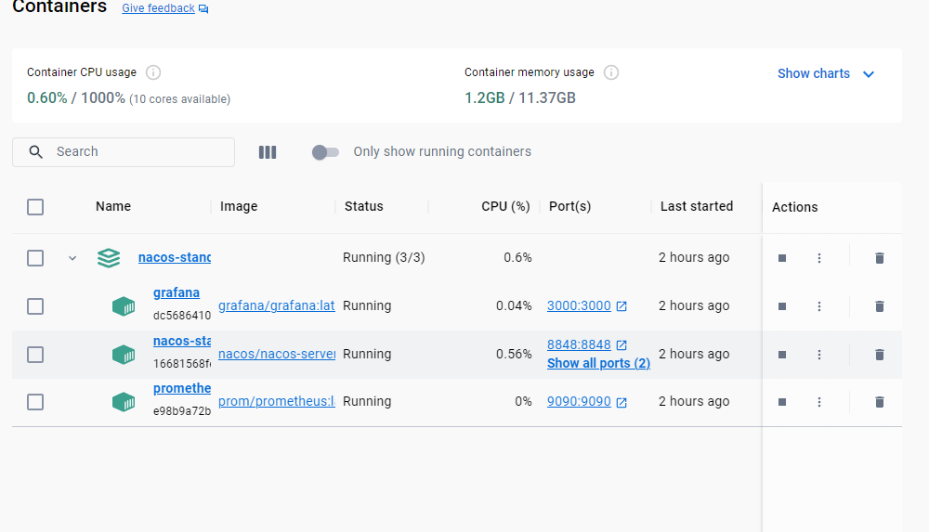This screenshot has height=532, width=929.
Task: Delete the grafana container
Action: pyautogui.click(x=880, y=306)
